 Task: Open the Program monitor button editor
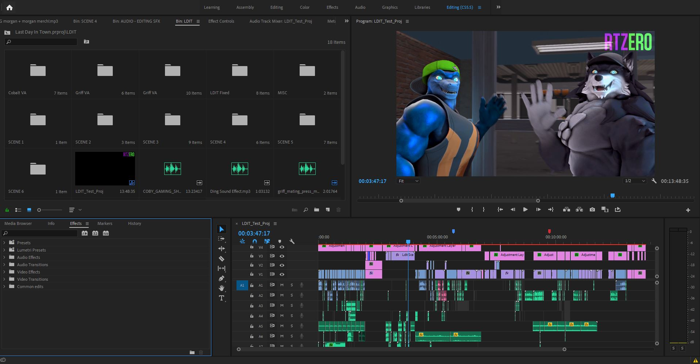688,210
